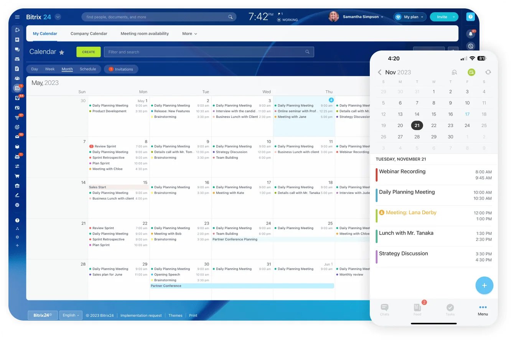This screenshot has width=514, height=342.
Task: Open the hamburger menu in the top-left
Action: (17, 17)
